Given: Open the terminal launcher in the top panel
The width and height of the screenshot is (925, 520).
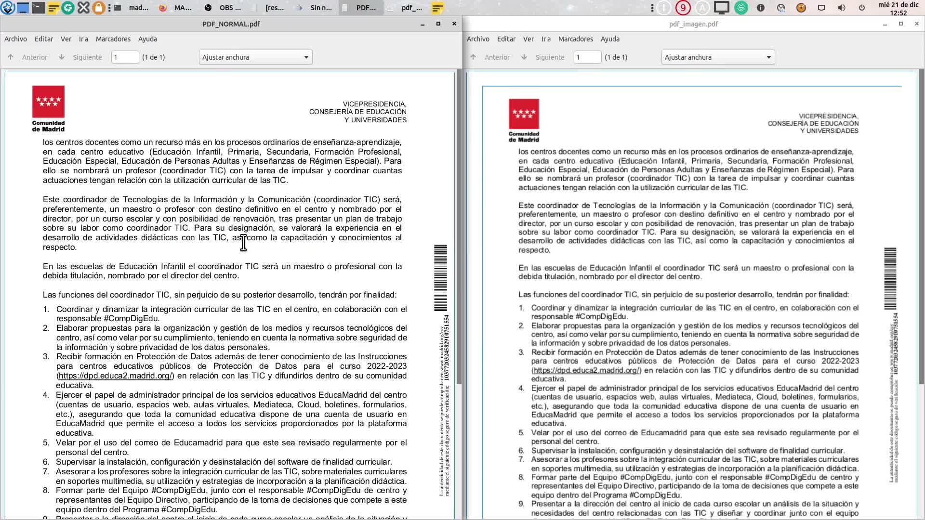Looking at the screenshot, I should 38,8.
